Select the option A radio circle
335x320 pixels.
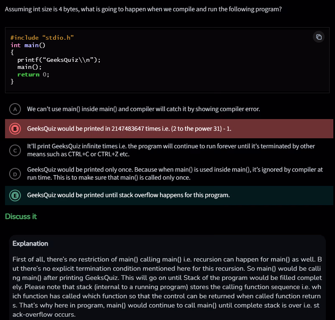[15, 109]
